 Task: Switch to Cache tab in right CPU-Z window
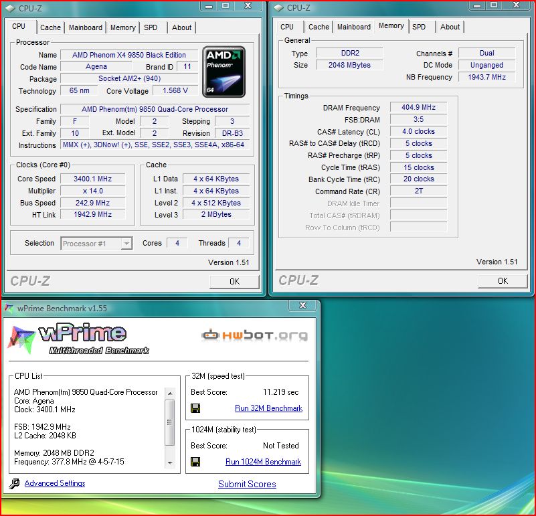click(x=319, y=27)
